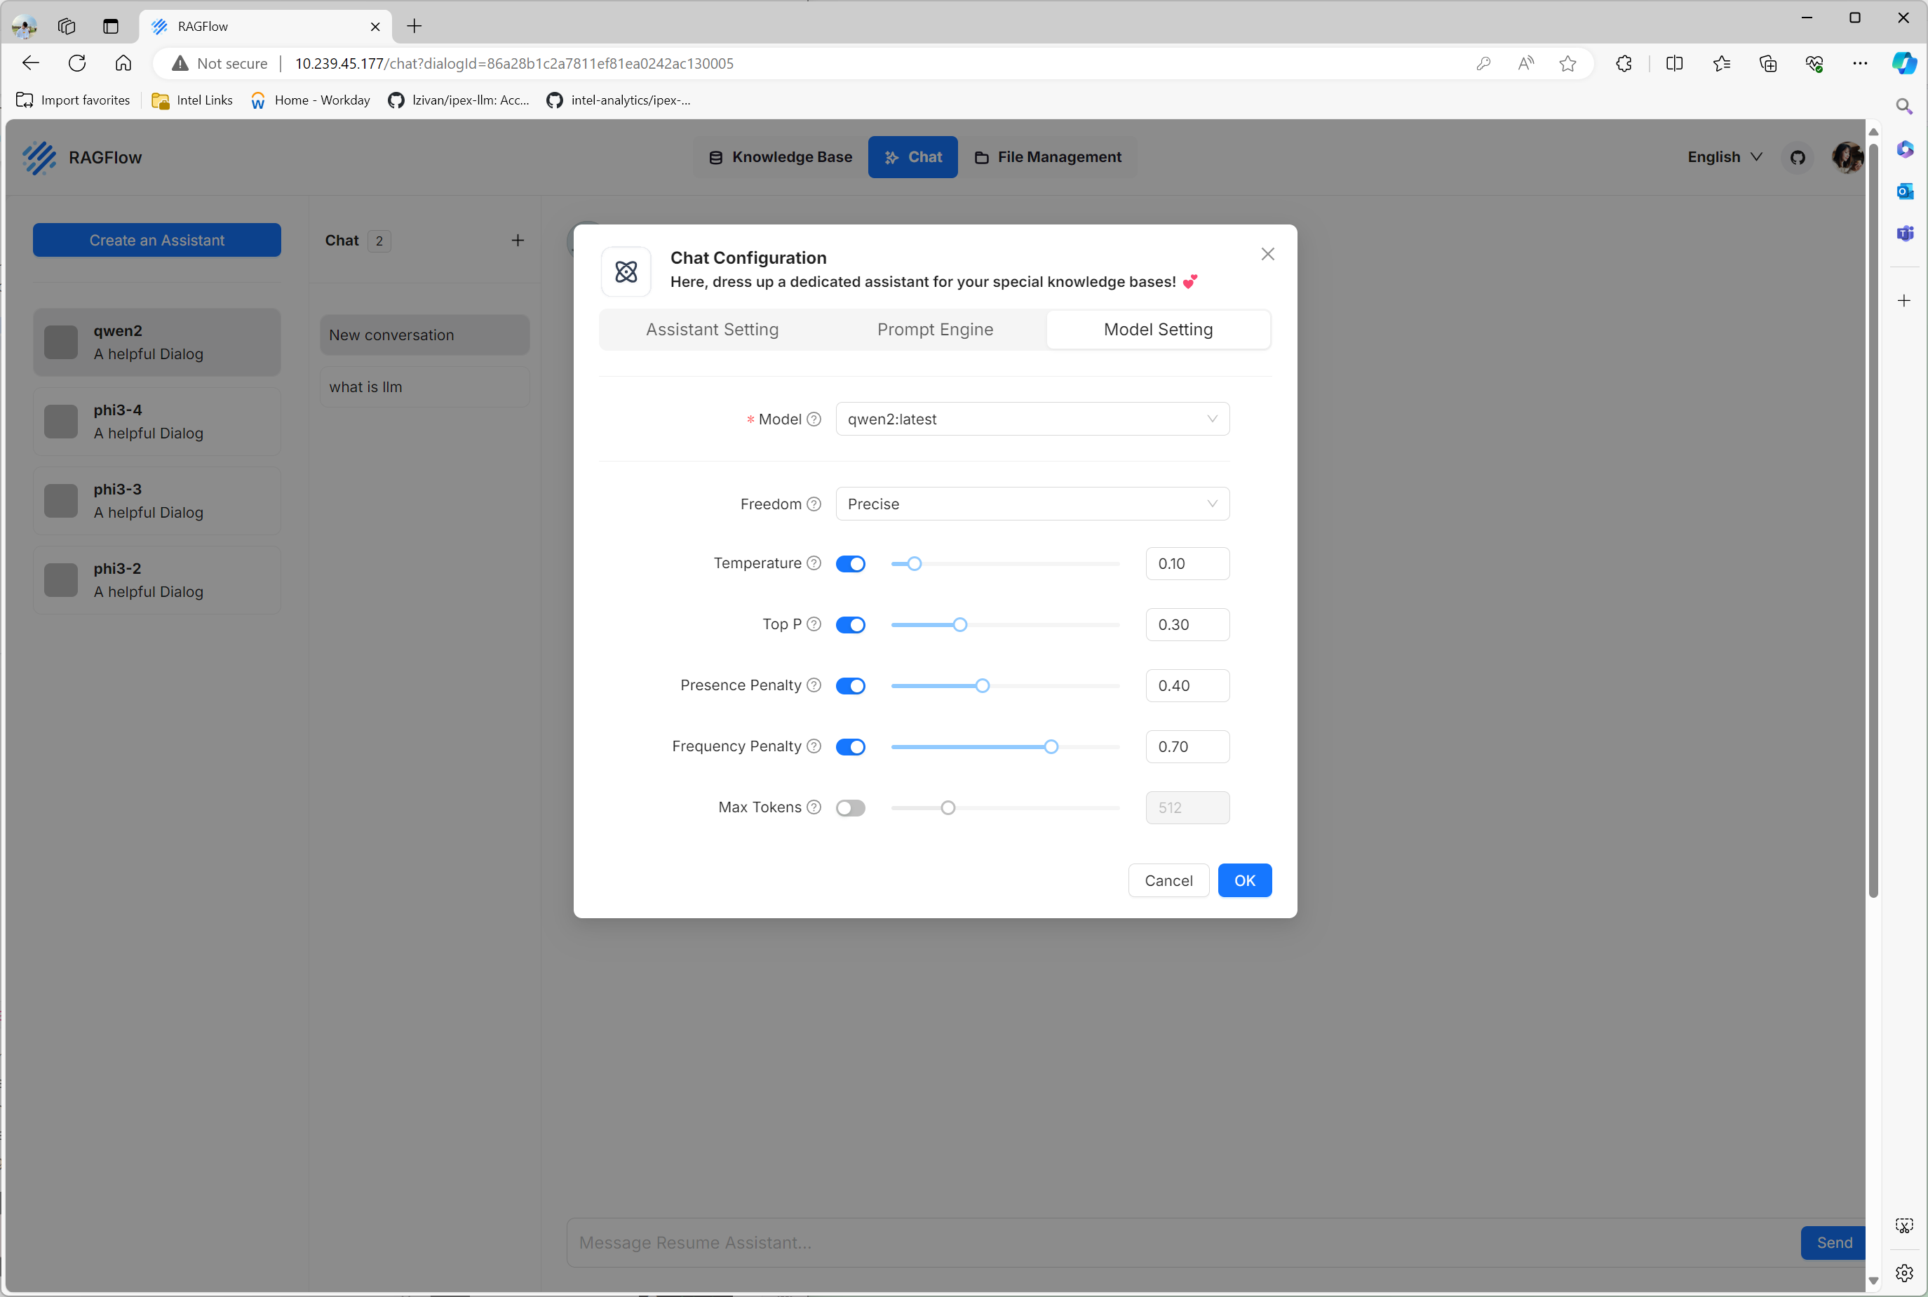Open the English language selector
This screenshot has width=1928, height=1297.
(1725, 157)
